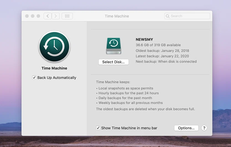Toggle the Back Up Automatically checkbox
Screen dimensions: 231x147
[x=34, y=77]
